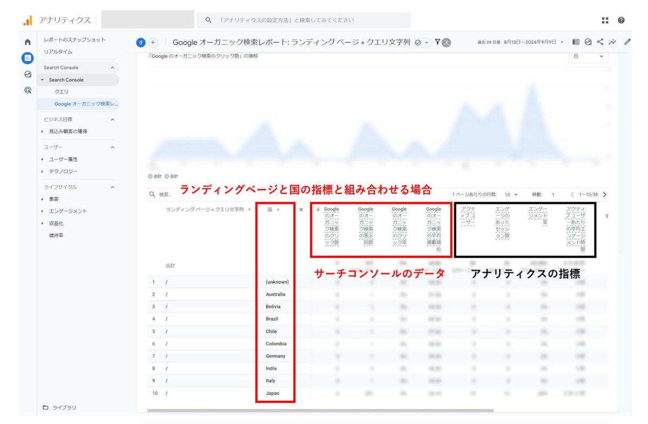Click the horizontal scrollbar under the table
This screenshot has width=648, height=424.
(x=320, y=411)
